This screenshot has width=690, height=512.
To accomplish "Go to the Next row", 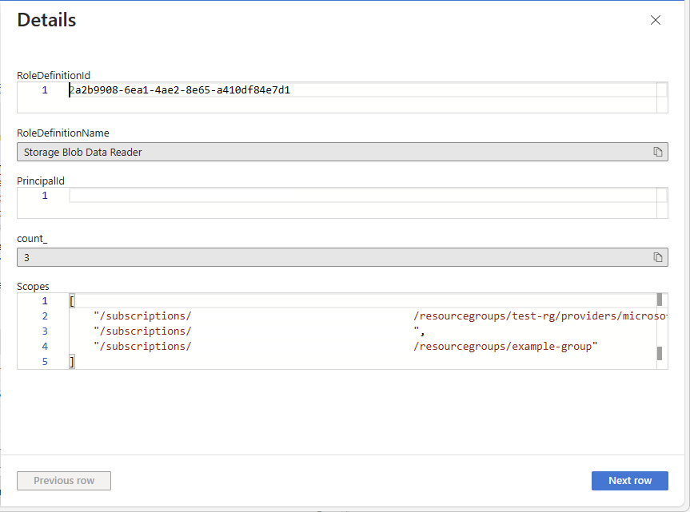I will point(629,481).
